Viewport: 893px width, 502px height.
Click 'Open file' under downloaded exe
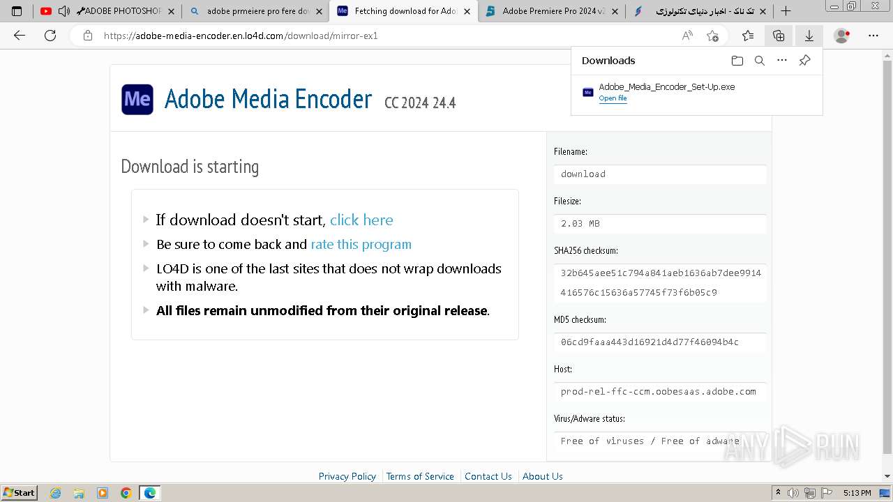[613, 98]
